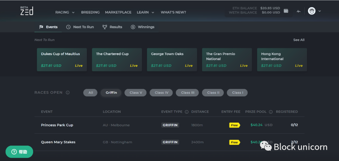This screenshot has height=161, width=339.
Task: Open the green help button
Action: point(19,152)
